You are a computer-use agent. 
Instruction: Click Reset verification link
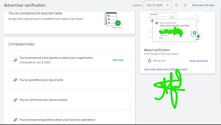[199, 61]
